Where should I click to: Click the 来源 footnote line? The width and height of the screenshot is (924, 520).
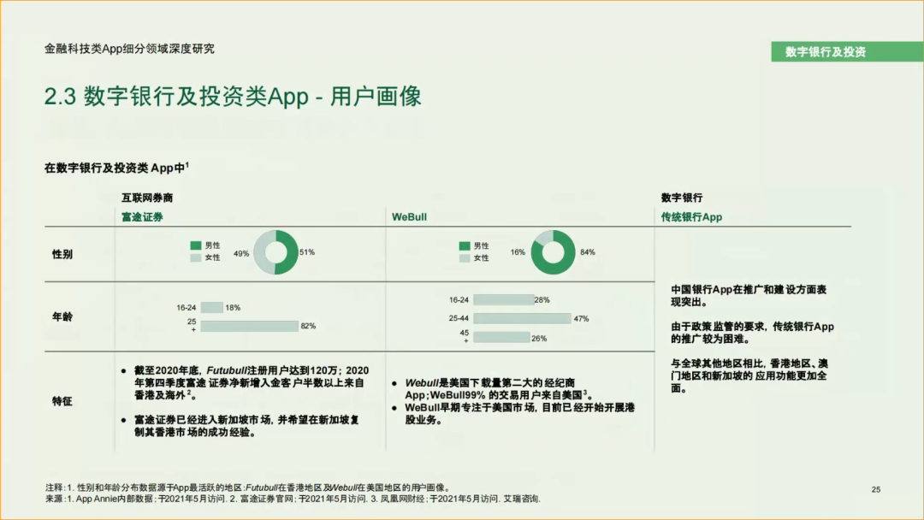pos(293,499)
